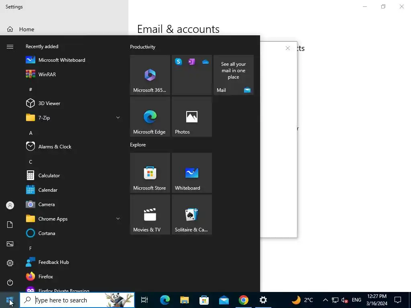411x308 pixels.
Task: Open OneDrive icon in the tile folder
Action: pos(205,62)
